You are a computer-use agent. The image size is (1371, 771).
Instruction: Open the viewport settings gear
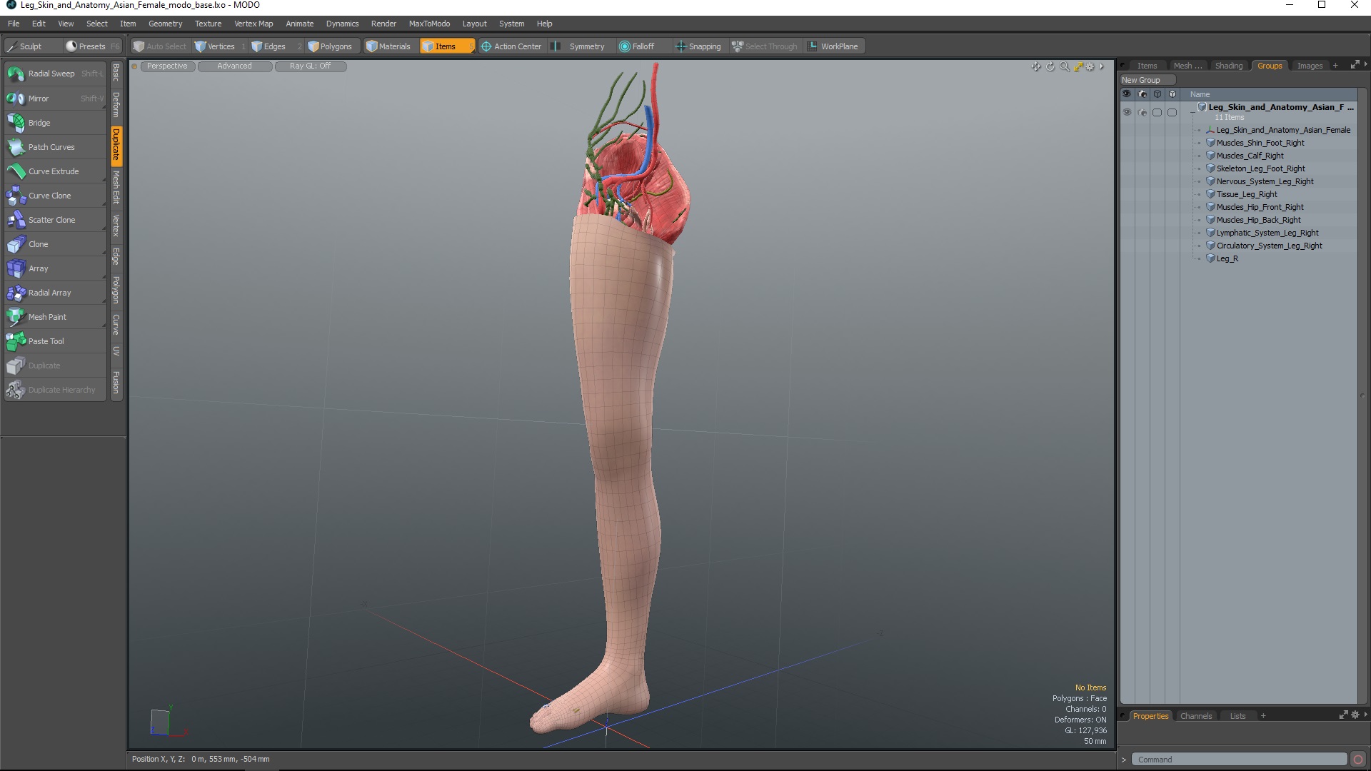coord(1090,66)
